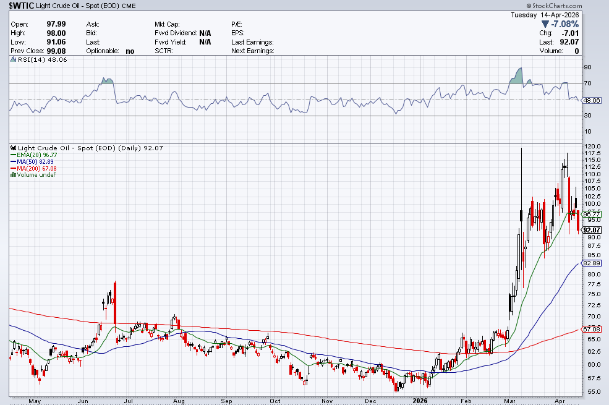Click the -7.08% percent change value
The height and width of the screenshot is (405, 609).
[564, 24]
